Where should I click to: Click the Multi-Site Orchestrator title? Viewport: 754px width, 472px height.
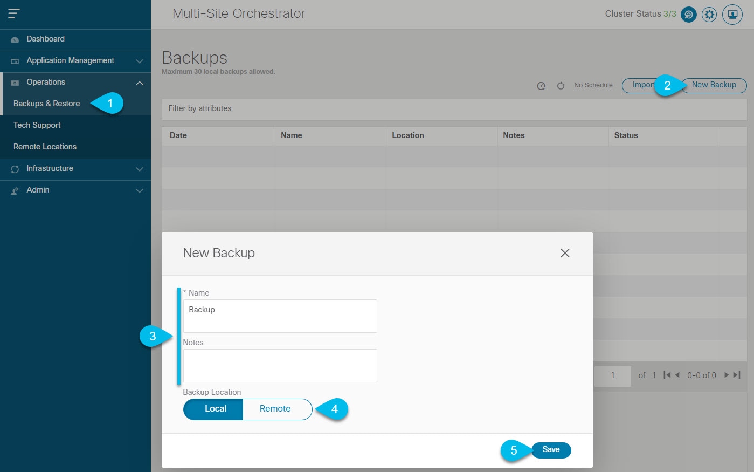coord(239,14)
